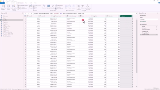Switch to View tab
The height and width of the screenshot is (90, 160).
point(26,3)
